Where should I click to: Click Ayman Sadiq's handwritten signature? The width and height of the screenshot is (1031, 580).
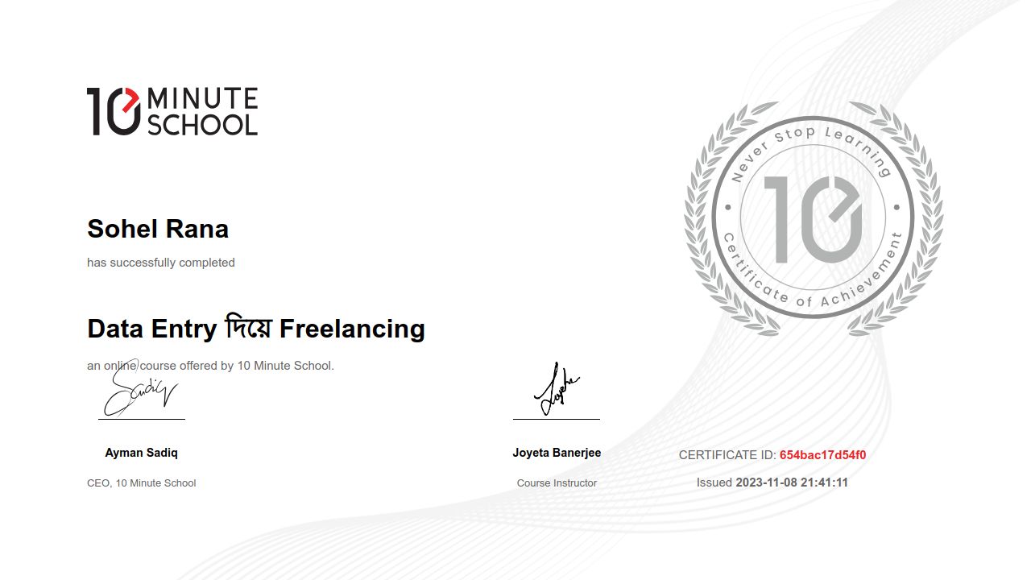click(140, 391)
